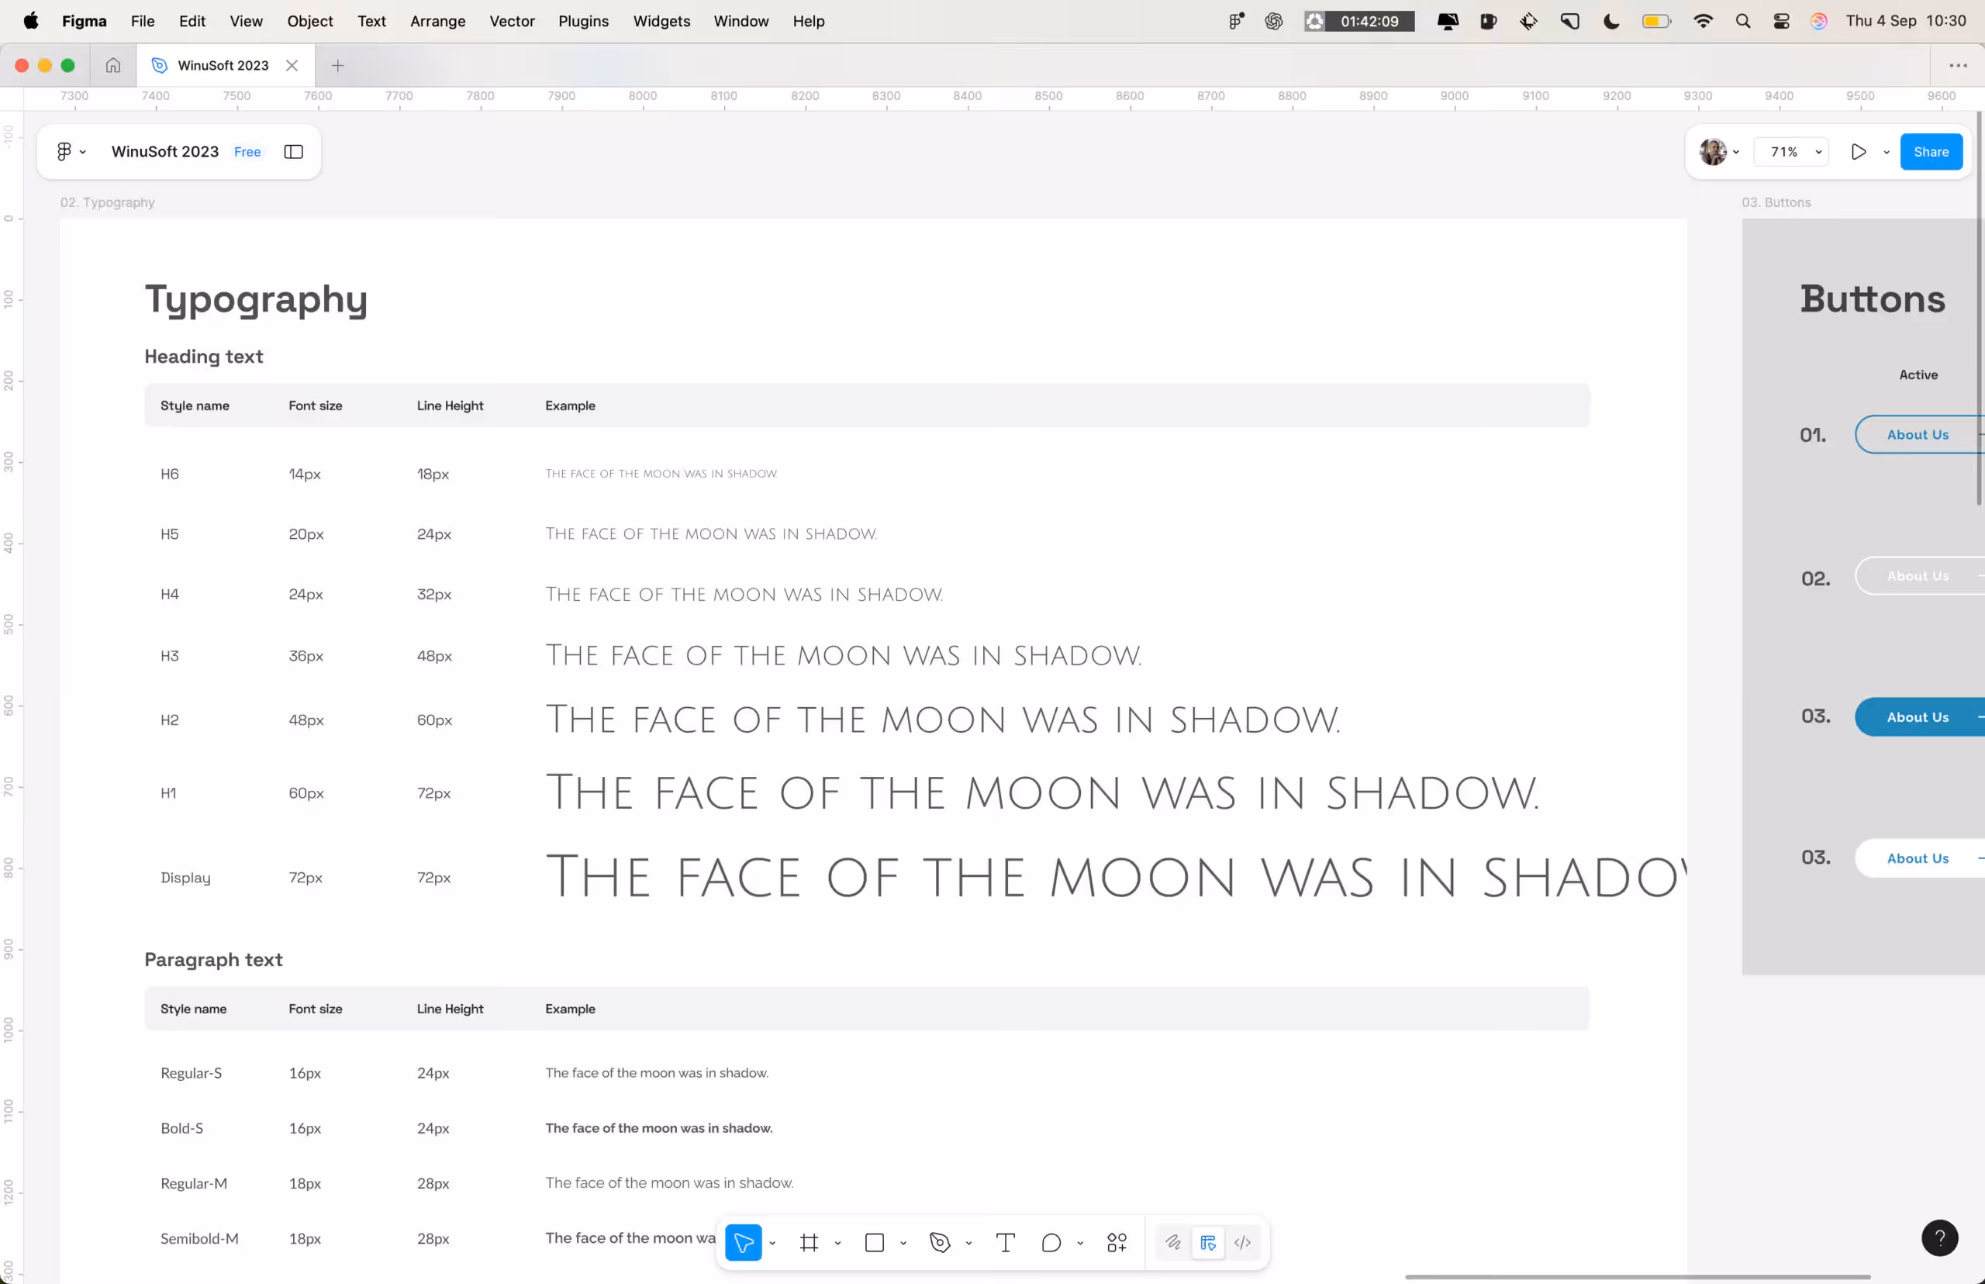Open a new tab with plus
The image size is (1985, 1284).
point(337,65)
